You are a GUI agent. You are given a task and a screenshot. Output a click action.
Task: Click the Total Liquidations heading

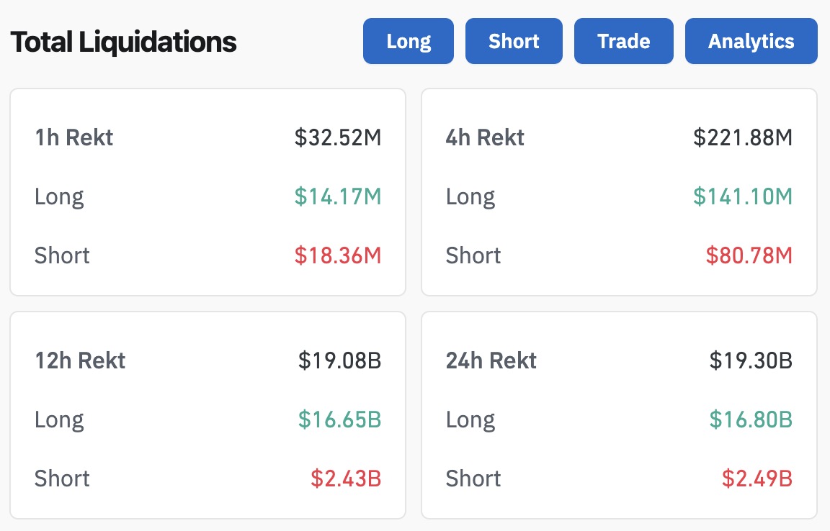[123, 42]
